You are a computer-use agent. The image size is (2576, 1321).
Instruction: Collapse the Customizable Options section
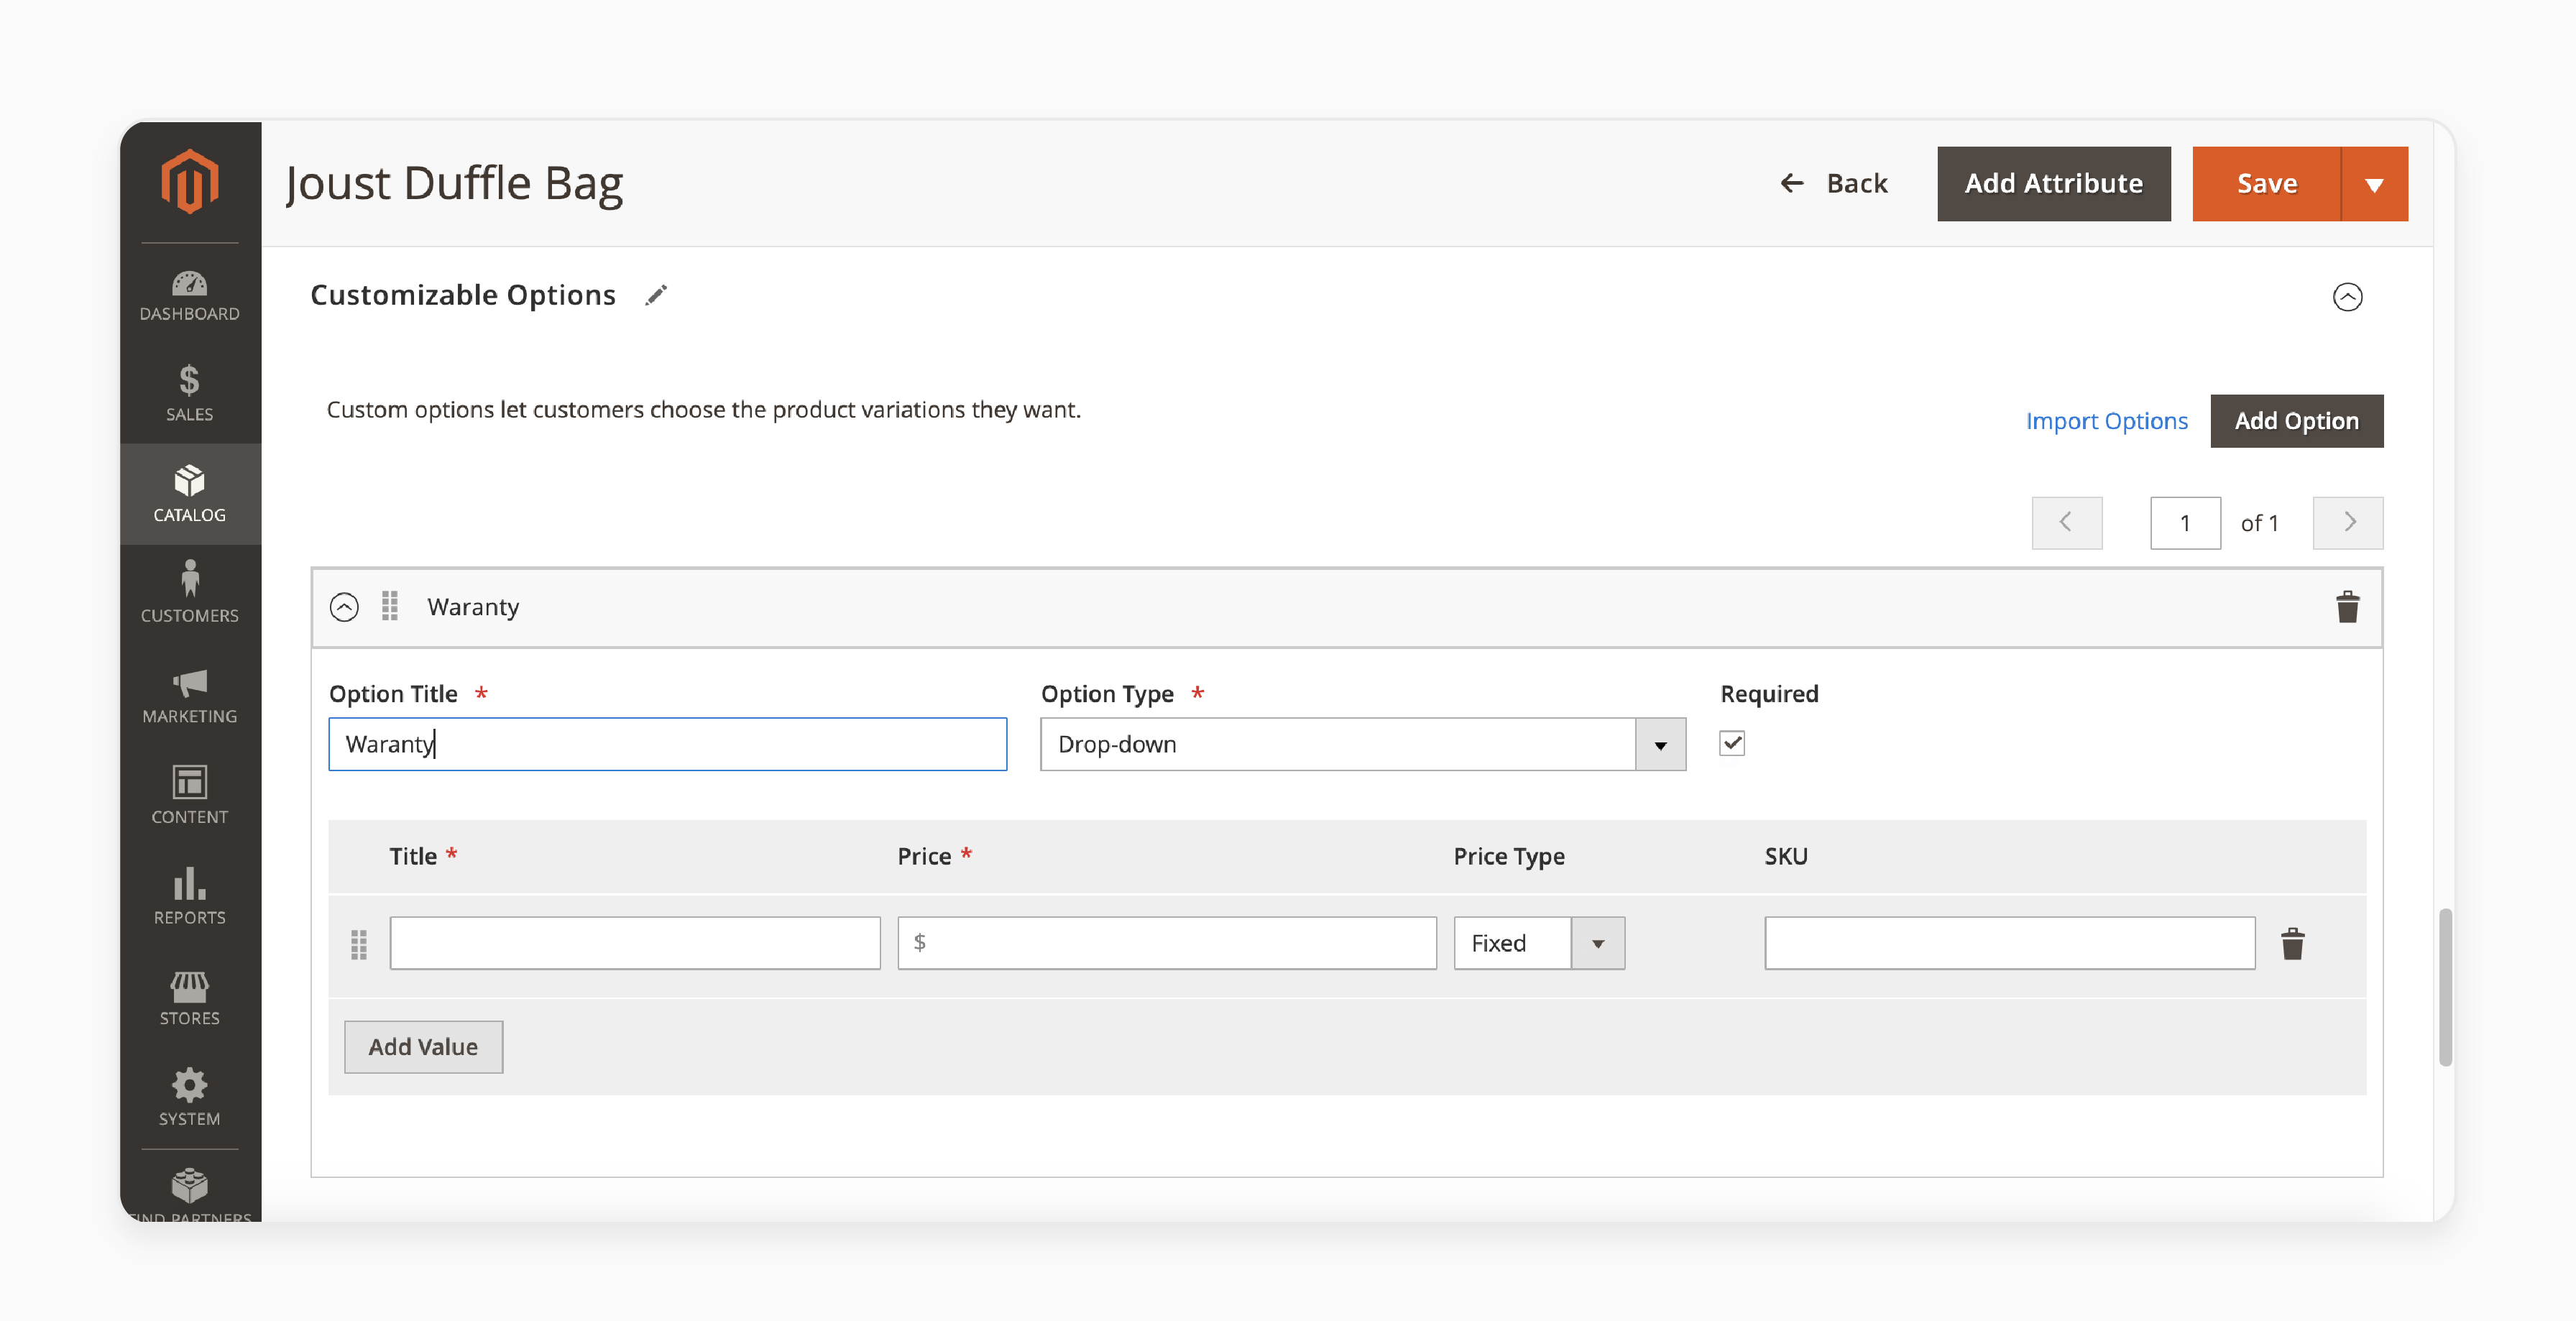2347,297
